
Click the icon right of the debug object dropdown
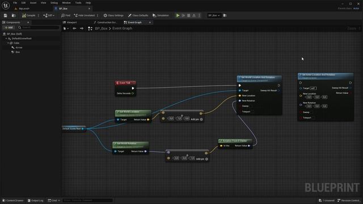[x=225, y=15]
